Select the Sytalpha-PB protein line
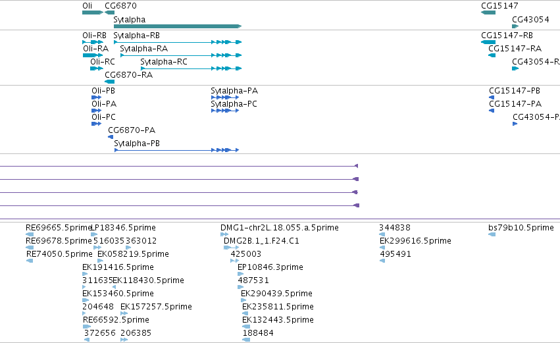This screenshot has width=560, height=343. [176, 150]
